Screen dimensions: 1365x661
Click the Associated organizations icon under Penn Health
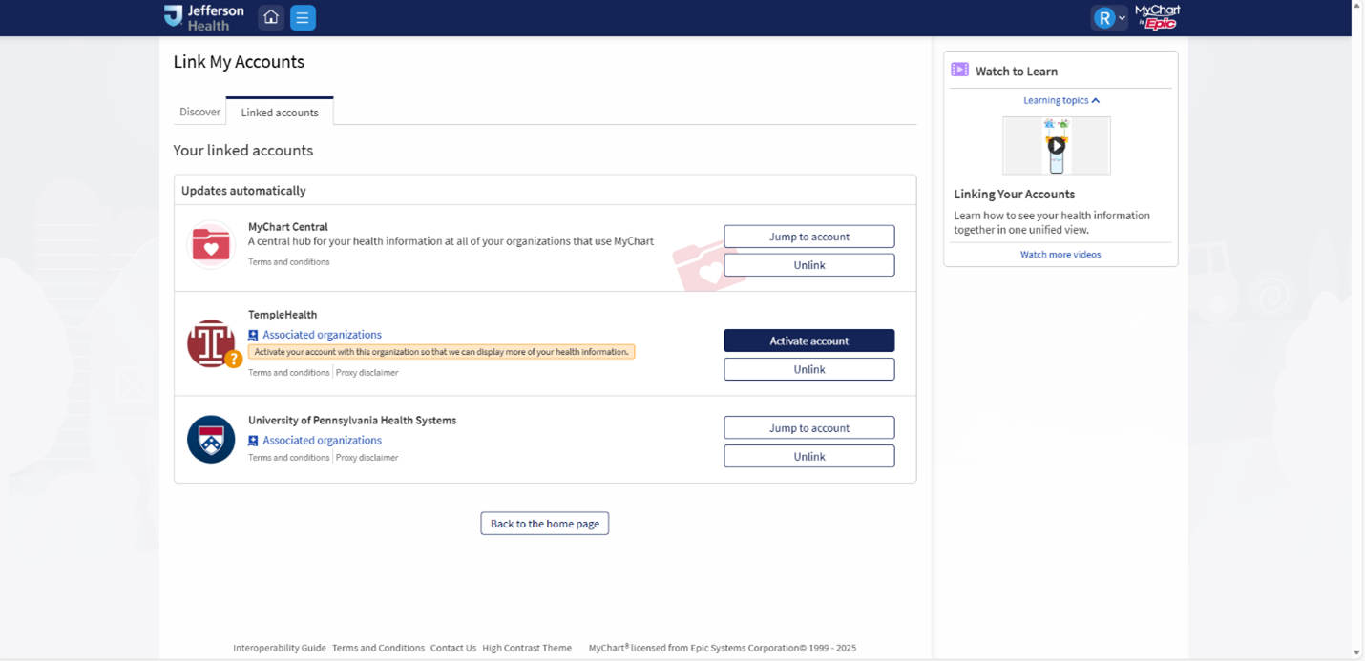(253, 441)
